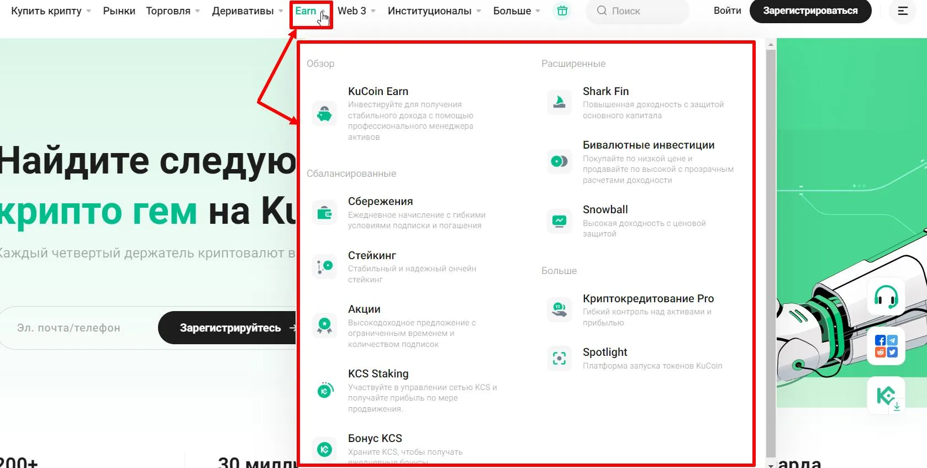Click the KCS Staking icon
The image size is (927, 468).
(x=324, y=391)
